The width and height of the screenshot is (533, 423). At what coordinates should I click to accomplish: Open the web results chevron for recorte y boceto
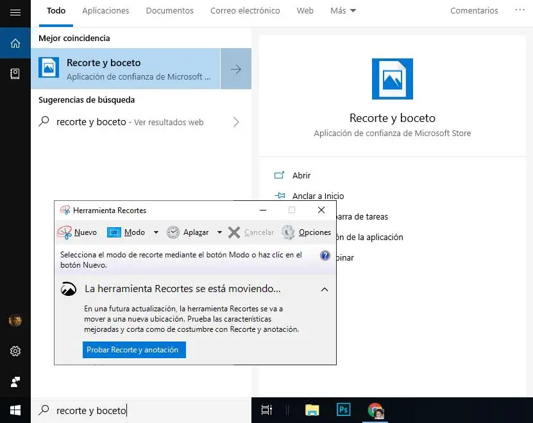pyautogui.click(x=236, y=122)
